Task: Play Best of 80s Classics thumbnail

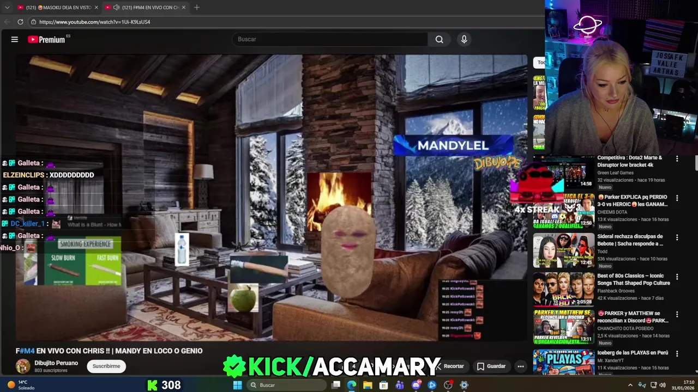Action: coord(564,290)
